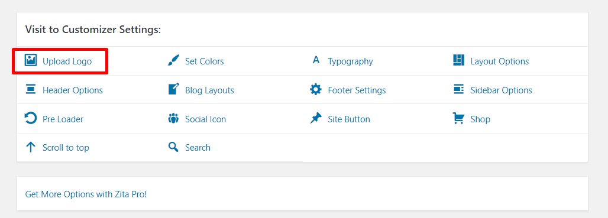Viewport: 608px width, 218px height.
Task: Select the Set Colors paintbrush icon
Action: click(x=173, y=60)
